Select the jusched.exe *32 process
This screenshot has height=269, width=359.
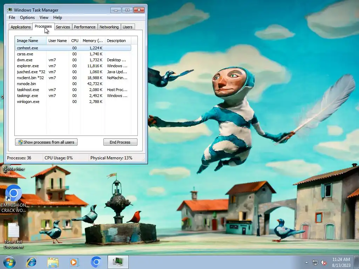(73, 72)
